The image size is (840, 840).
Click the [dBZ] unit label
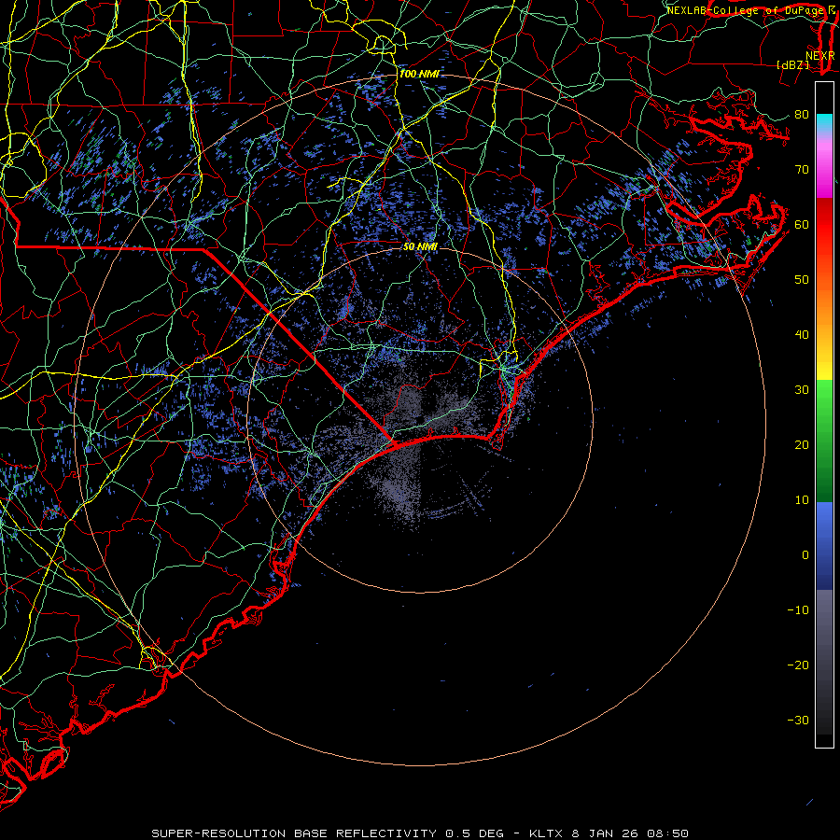[x=792, y=65]
